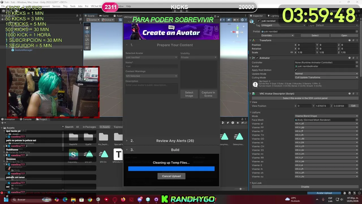
Task: Collapse the Transform component foldout
Action: pos(250,40)
